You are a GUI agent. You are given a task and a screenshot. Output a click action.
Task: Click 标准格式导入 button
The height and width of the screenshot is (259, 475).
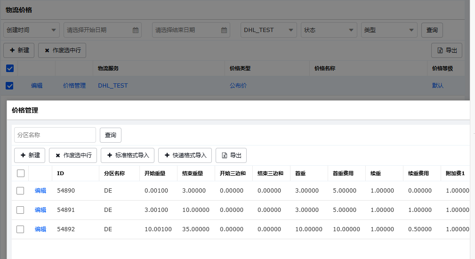pos(128,155)
